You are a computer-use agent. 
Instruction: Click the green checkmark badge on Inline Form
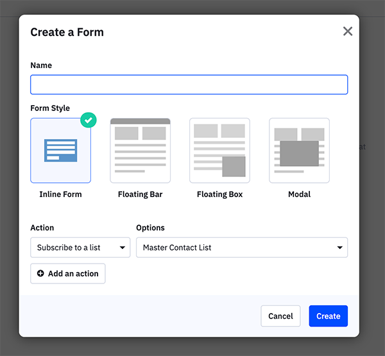point(89,120)
